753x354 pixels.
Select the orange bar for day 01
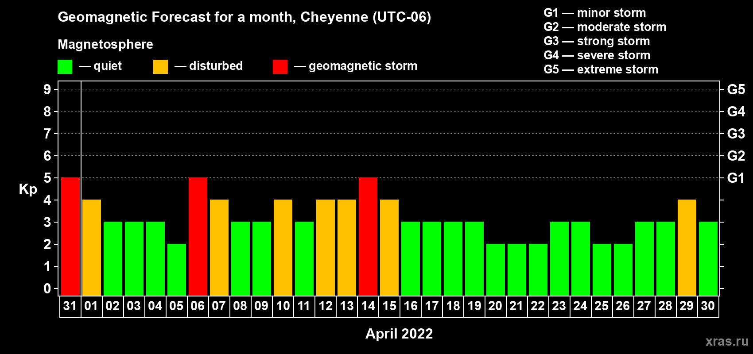(92, 247)
